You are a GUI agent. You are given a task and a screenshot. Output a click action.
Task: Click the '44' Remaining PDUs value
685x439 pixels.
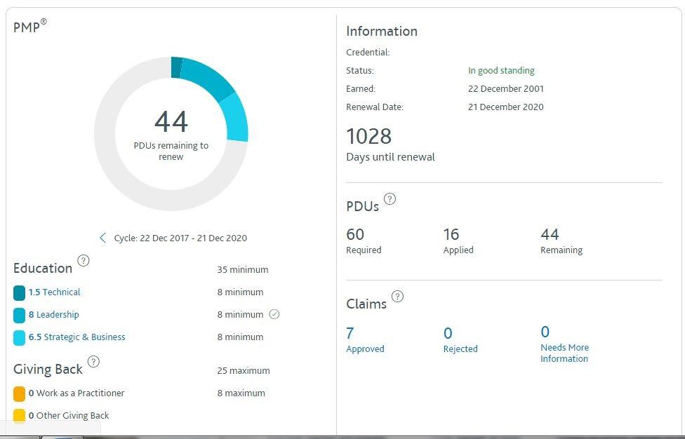point(550,234)
